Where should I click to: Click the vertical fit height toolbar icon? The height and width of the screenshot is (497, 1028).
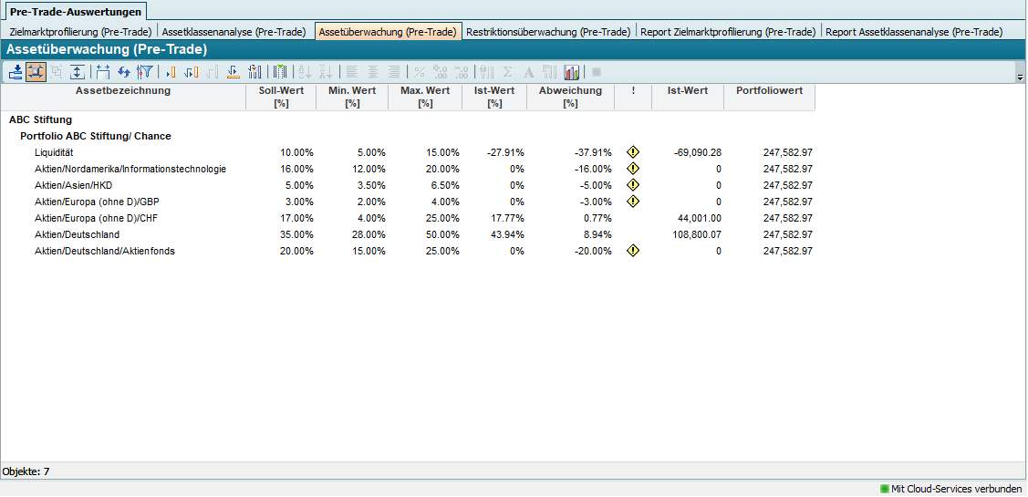78,72
